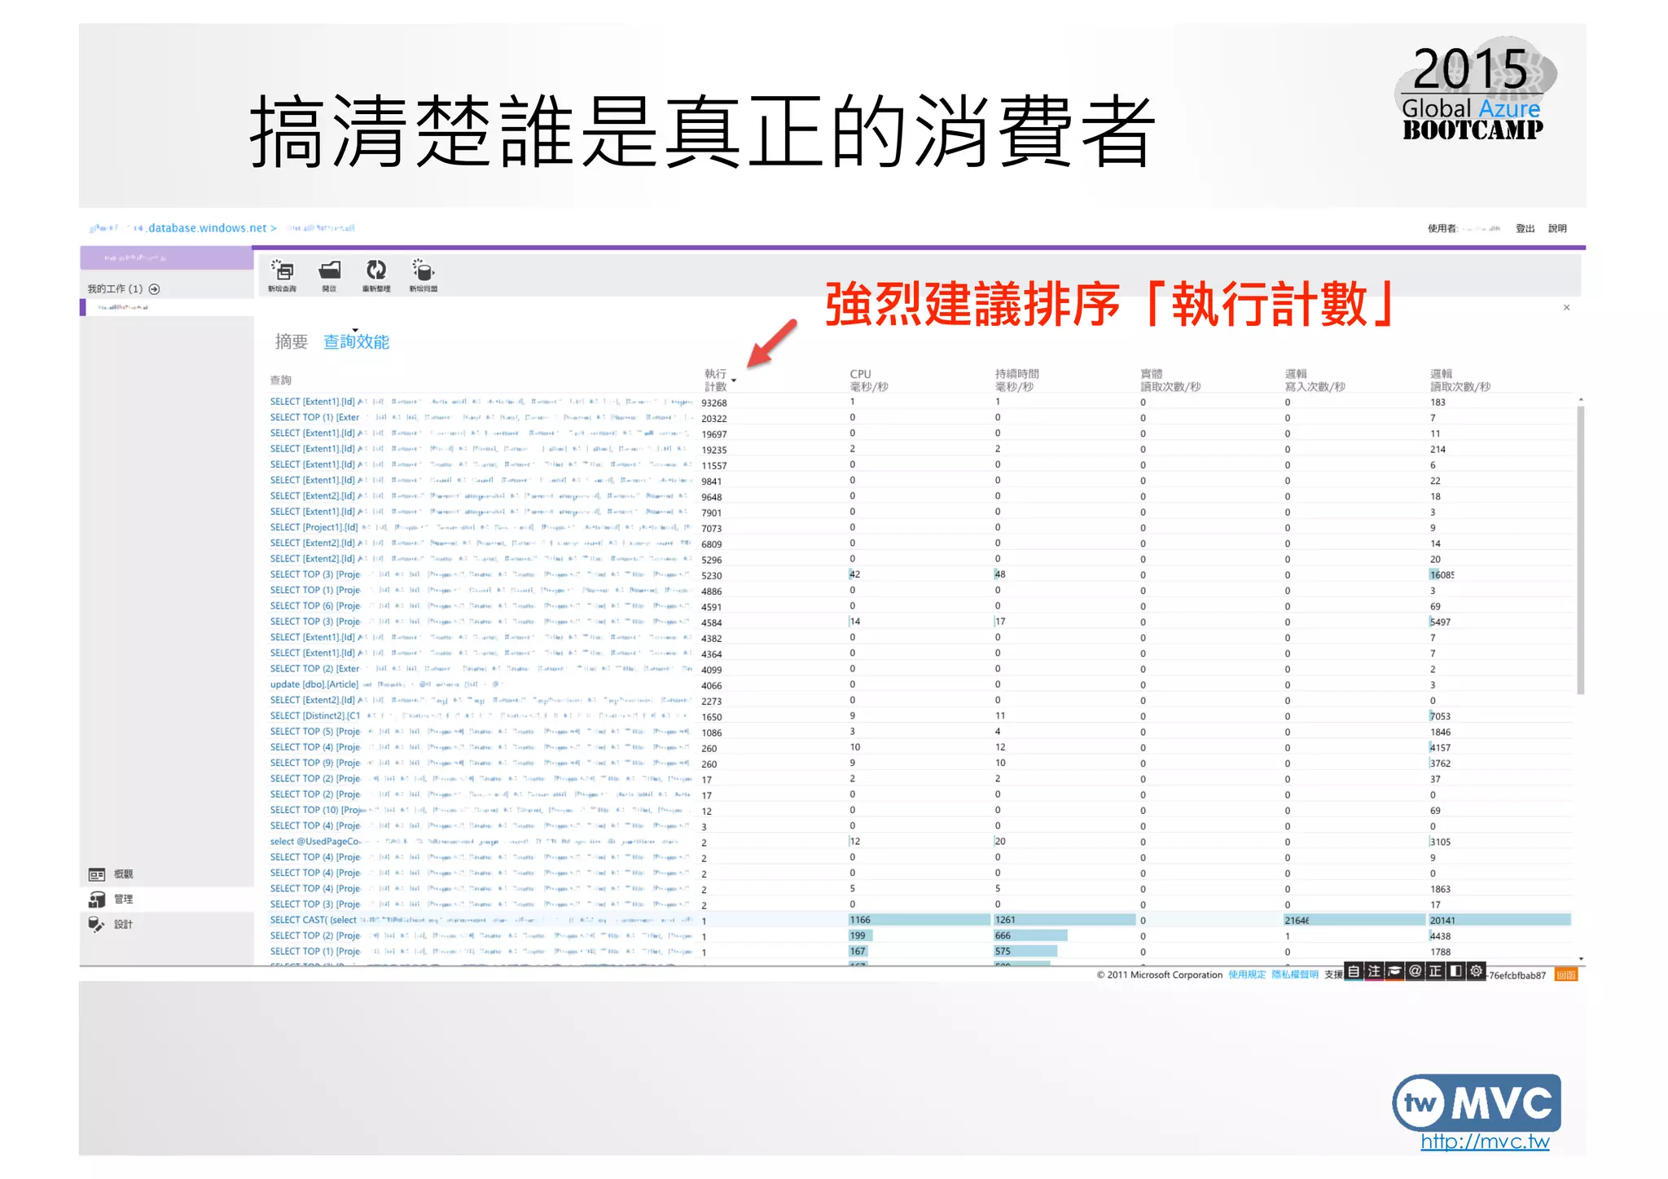Viewport: 1668px width, 1179px height.
Task: Click the 注 IME toolbar icon
Action: tap(1374, 971)
